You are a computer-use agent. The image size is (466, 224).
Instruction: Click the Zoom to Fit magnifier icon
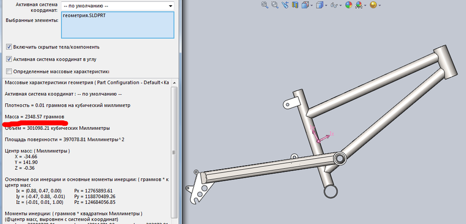pyautogui.click(x=264, y=5)
